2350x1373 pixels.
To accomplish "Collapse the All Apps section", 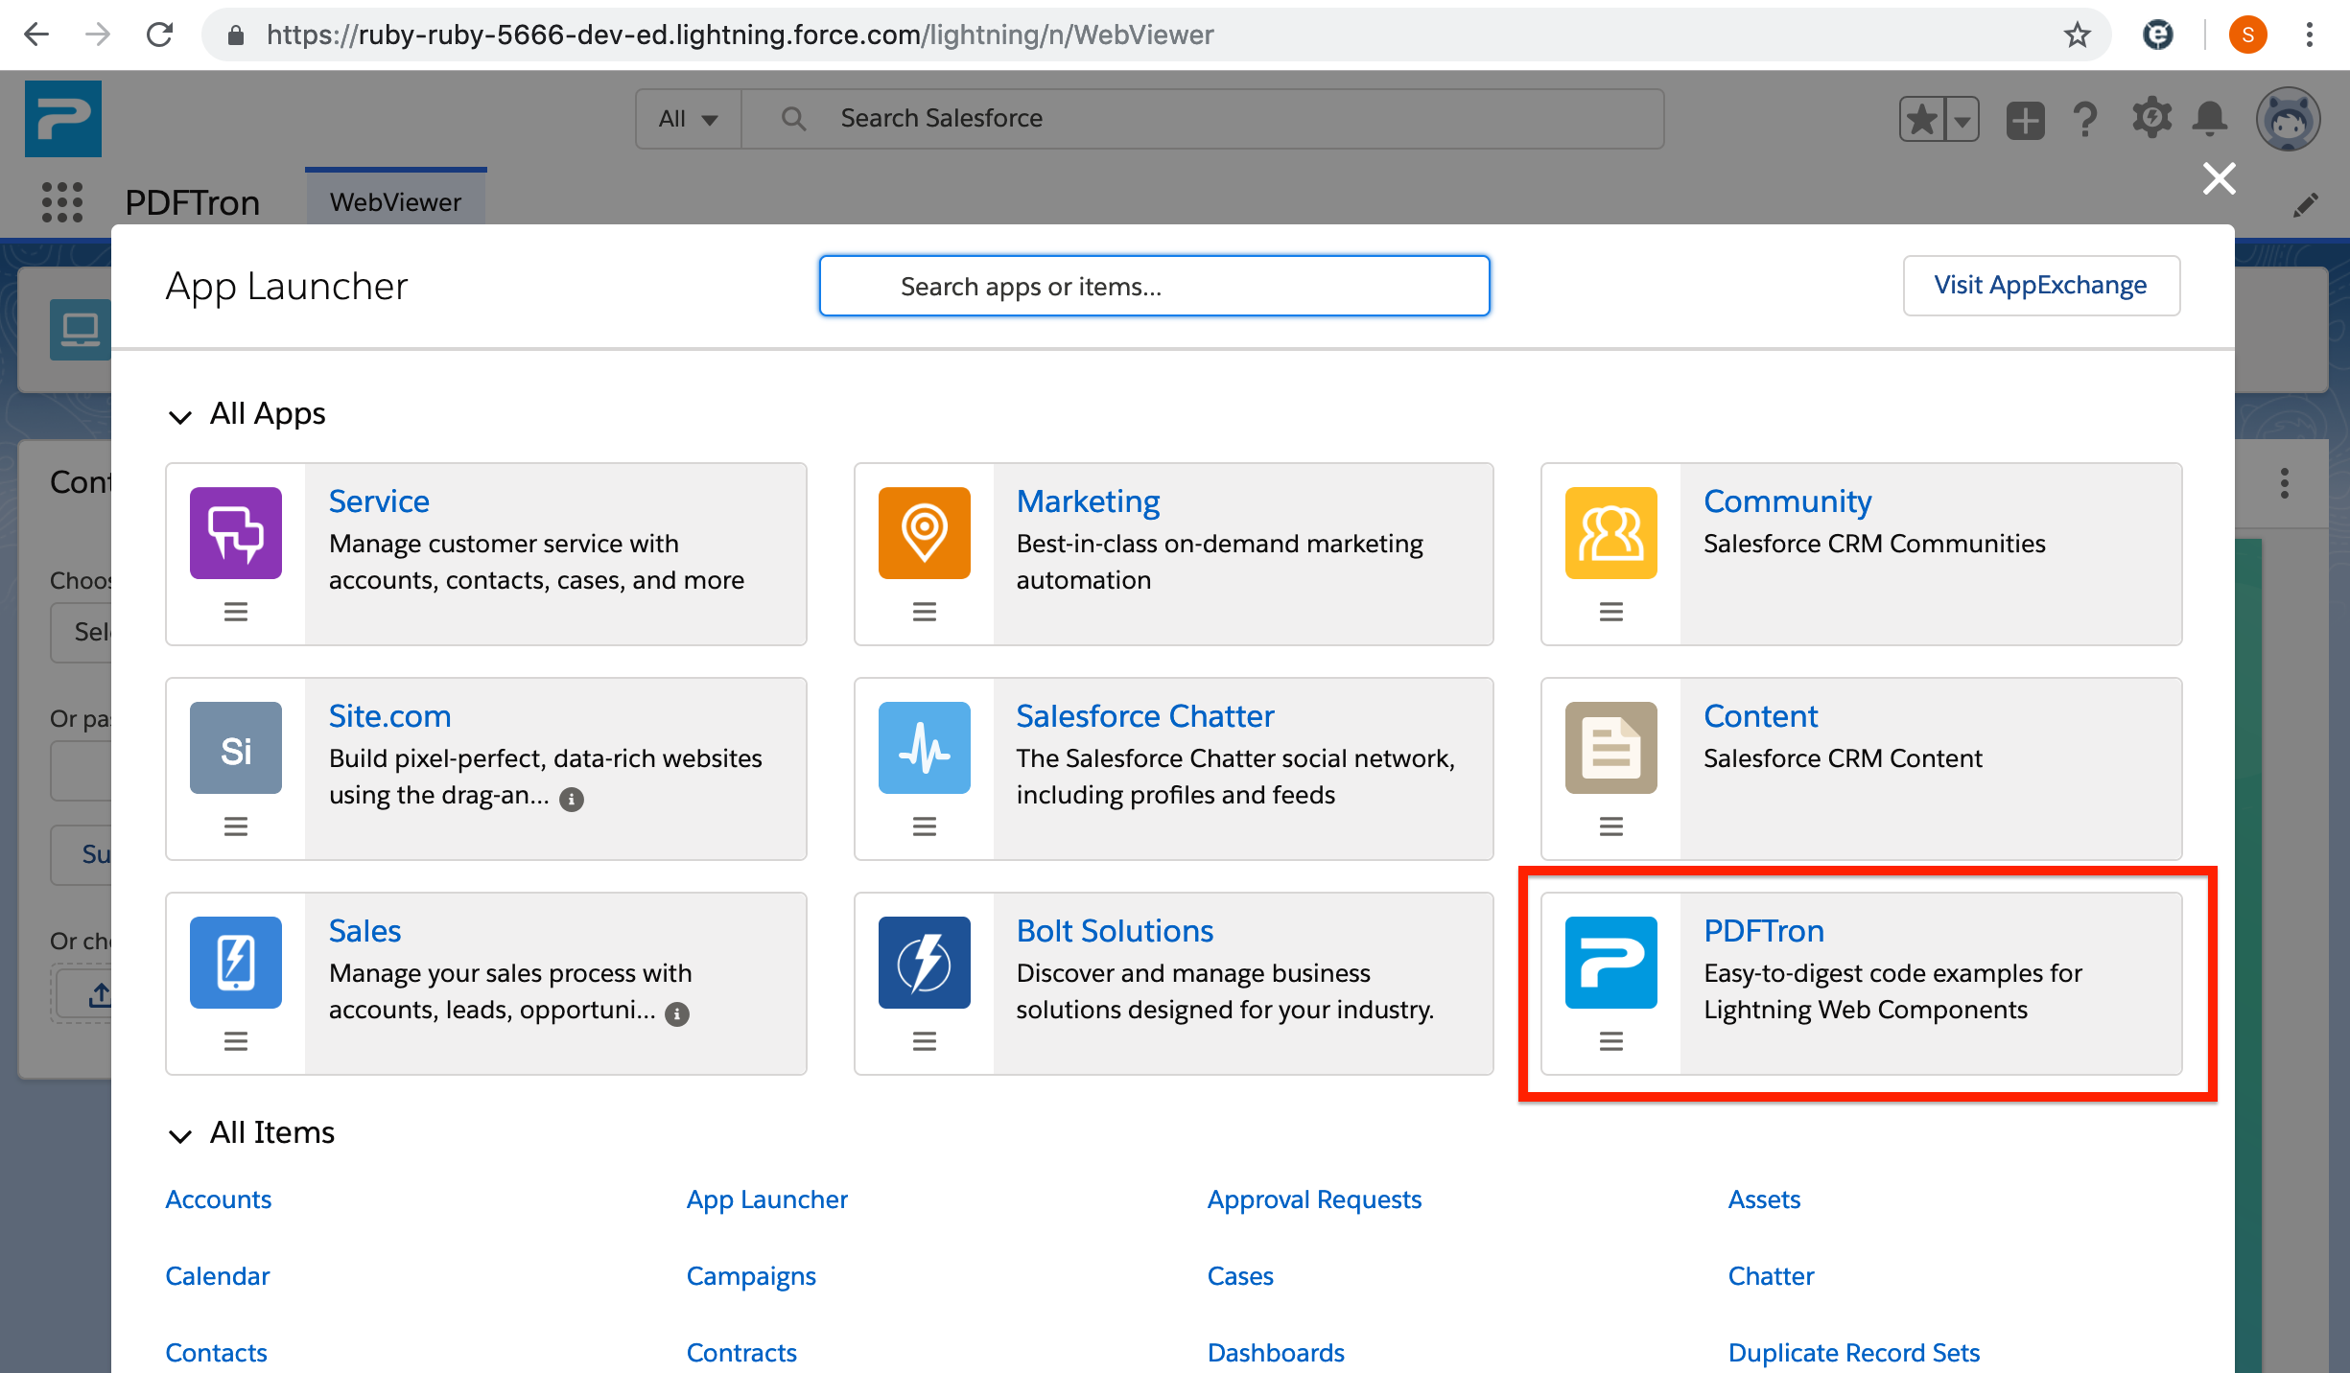I will [x=181, y=415].
